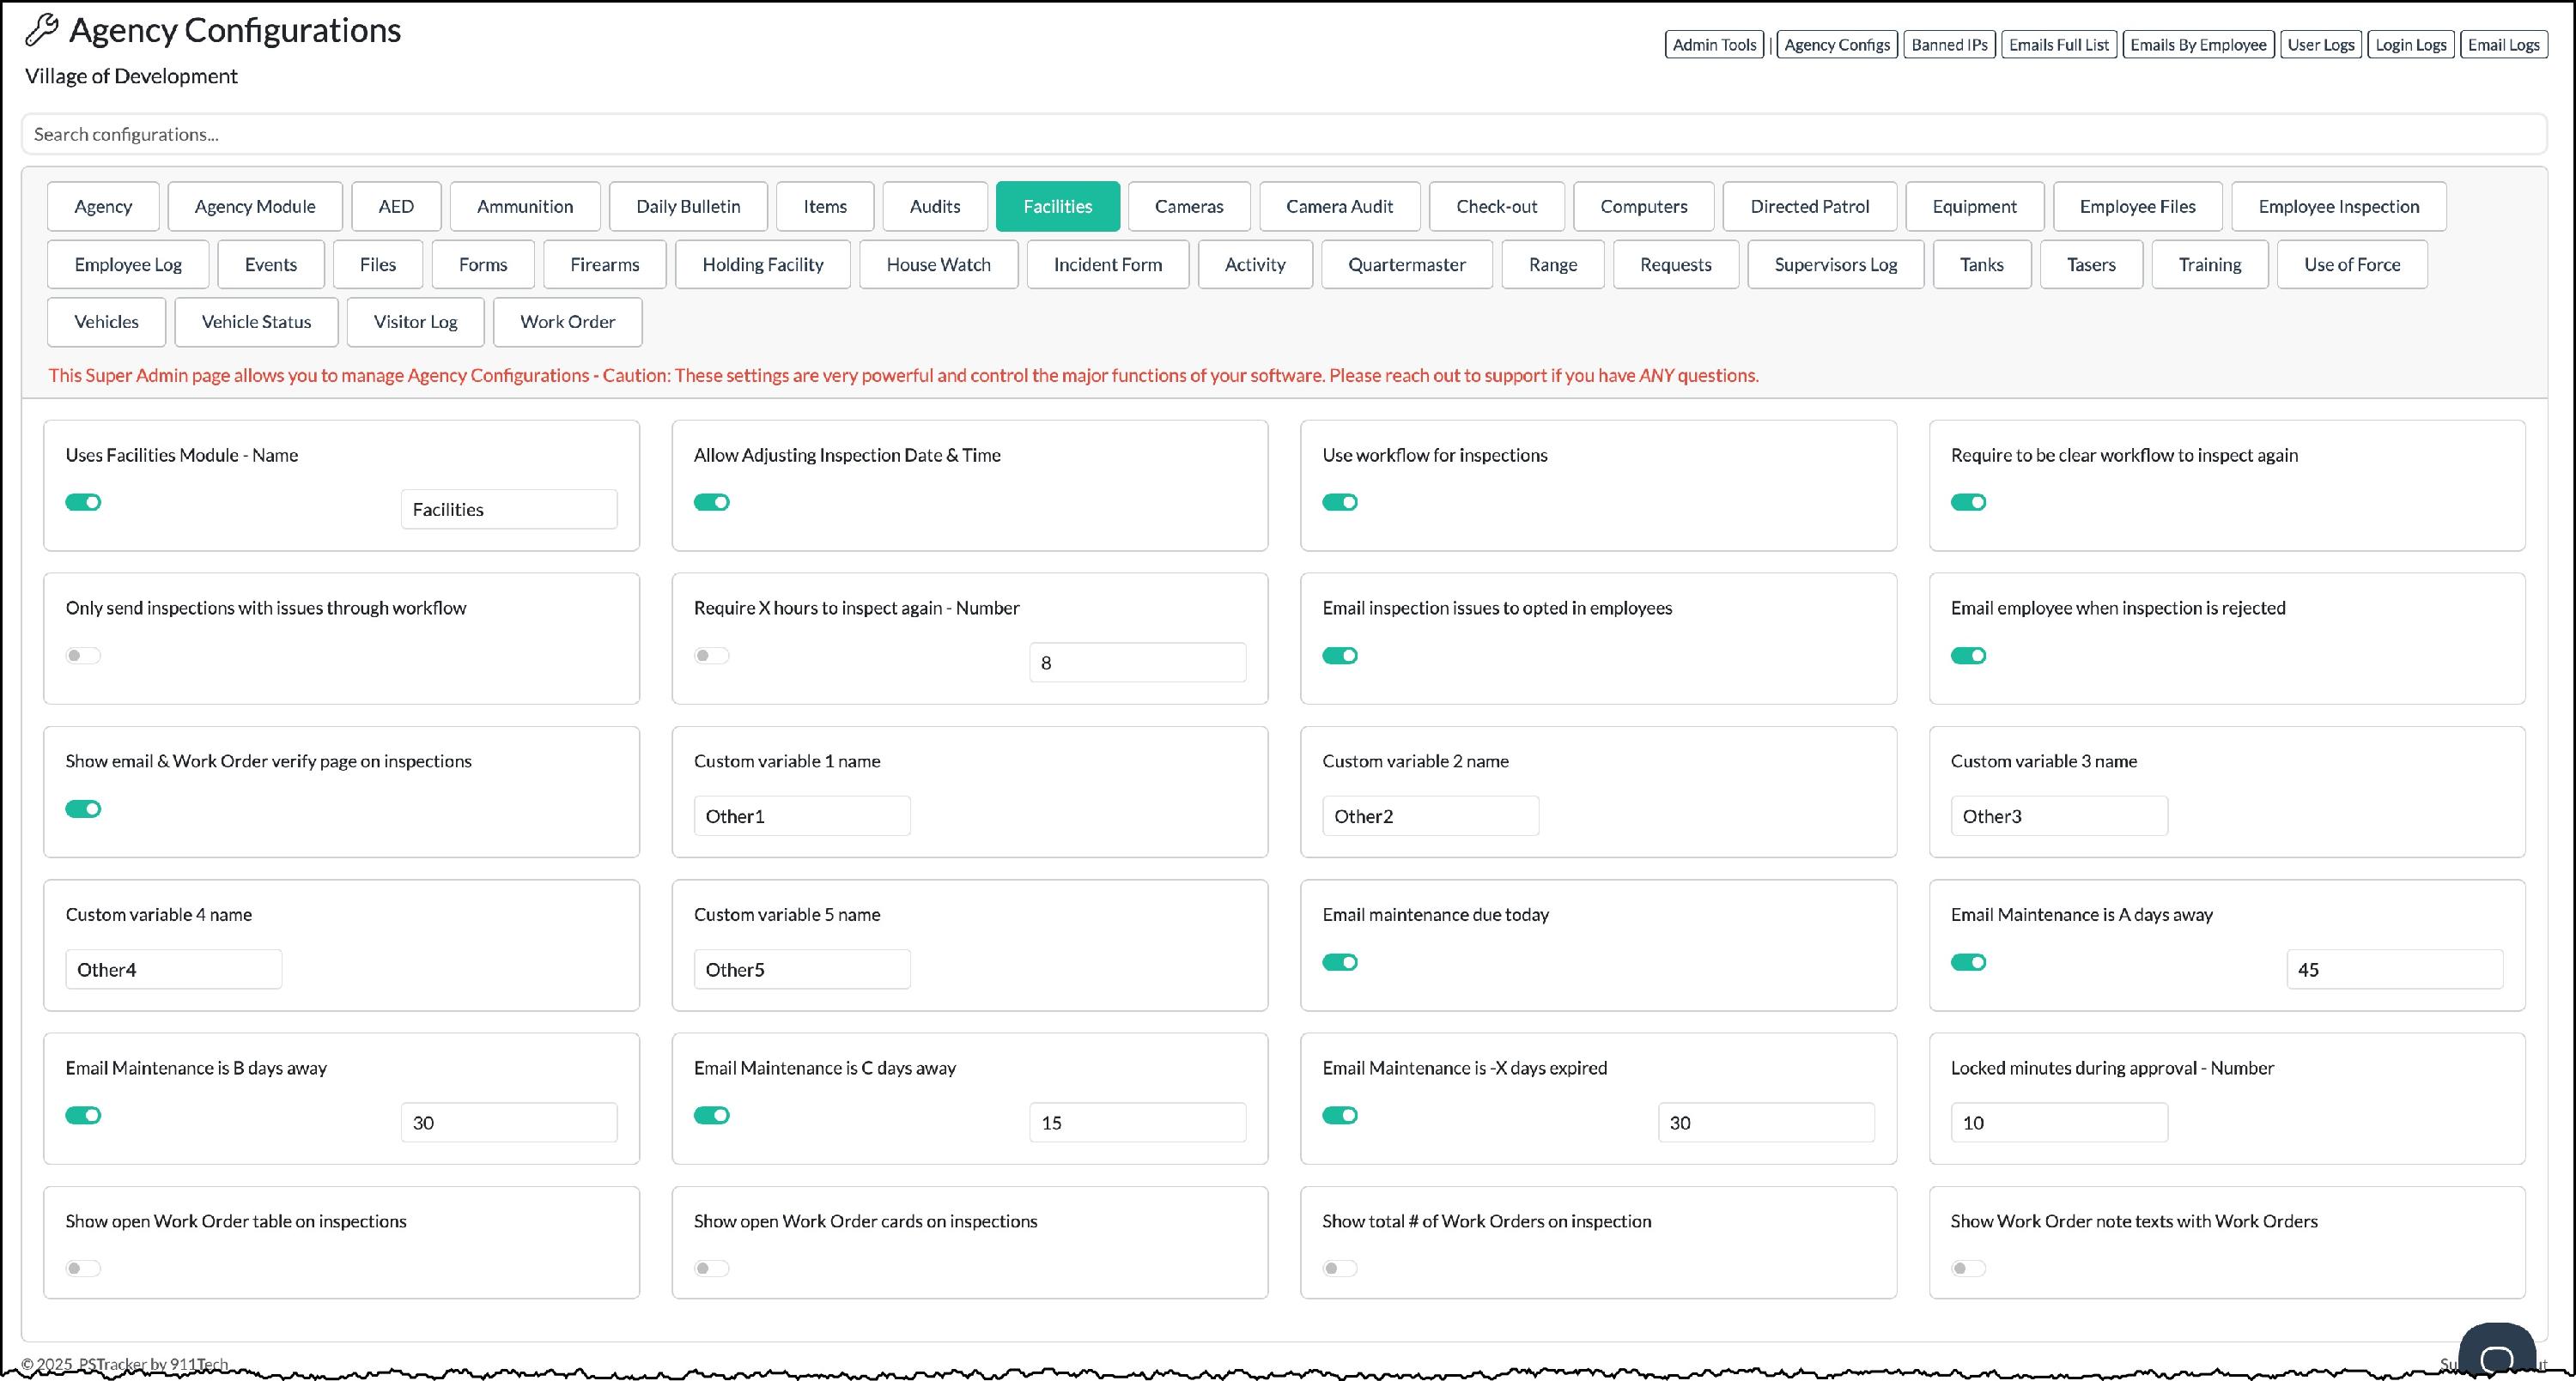
Task: Toggle Uses Facilities Module switch
Action: tap(83, 503)
